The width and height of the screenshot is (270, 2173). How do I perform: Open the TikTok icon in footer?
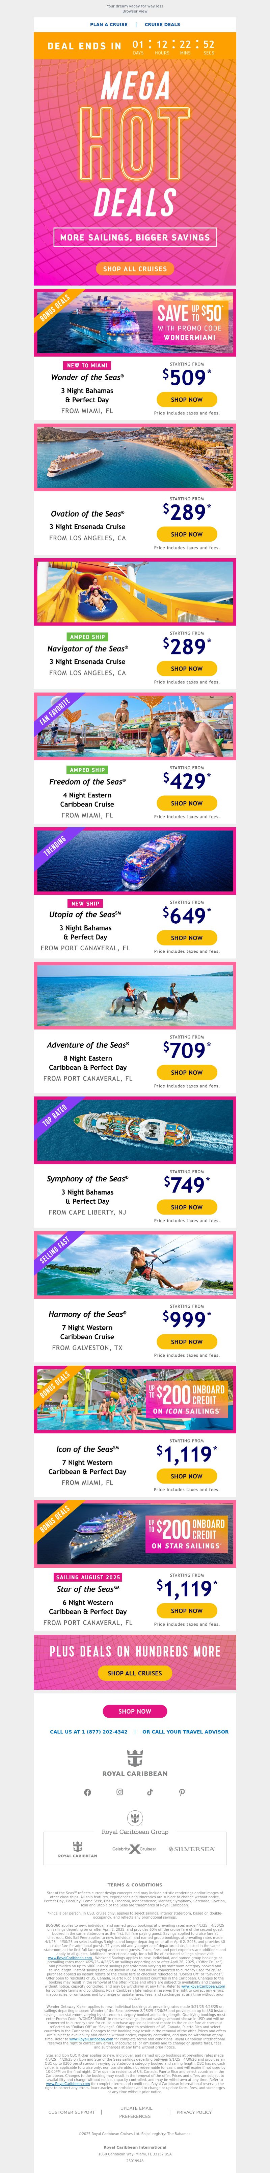pyautogui.click(x=151, y=1792)
